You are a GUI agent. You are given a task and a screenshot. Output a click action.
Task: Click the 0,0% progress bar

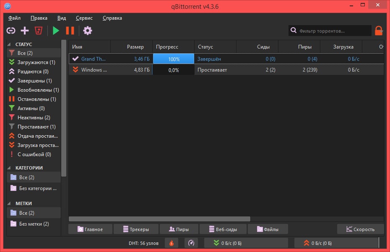[x=174, y=70]
